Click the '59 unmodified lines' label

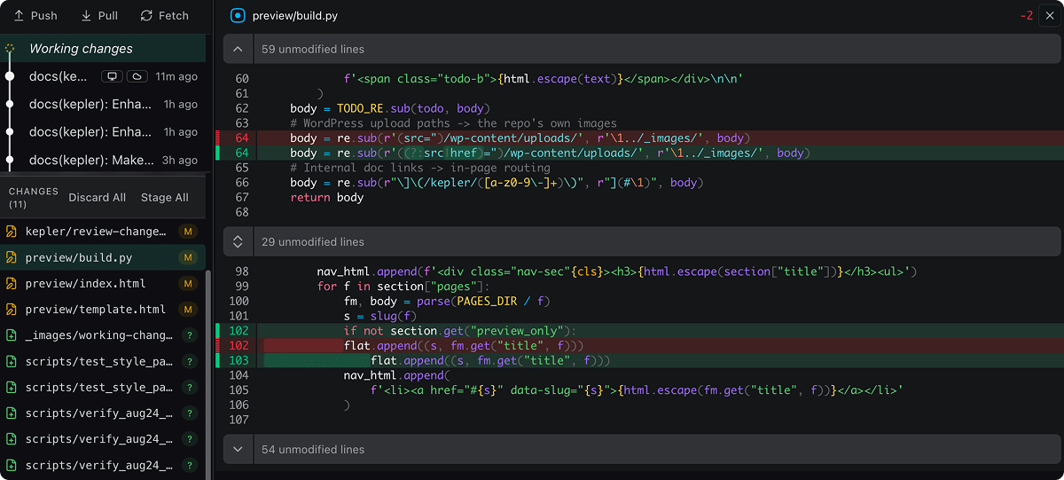coord(312,49)
